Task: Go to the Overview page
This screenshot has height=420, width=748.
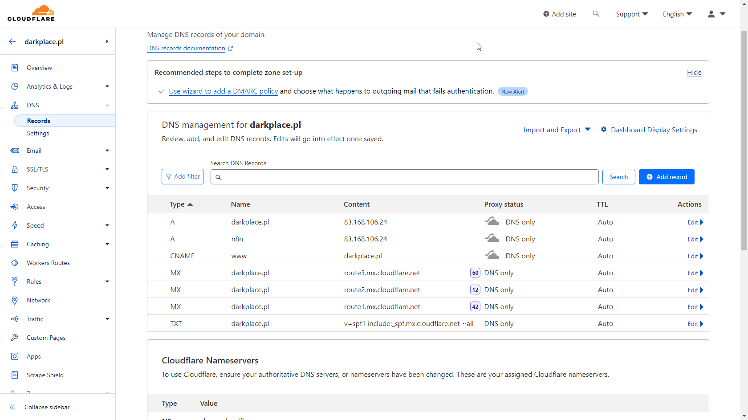Action: coord(39,68)
